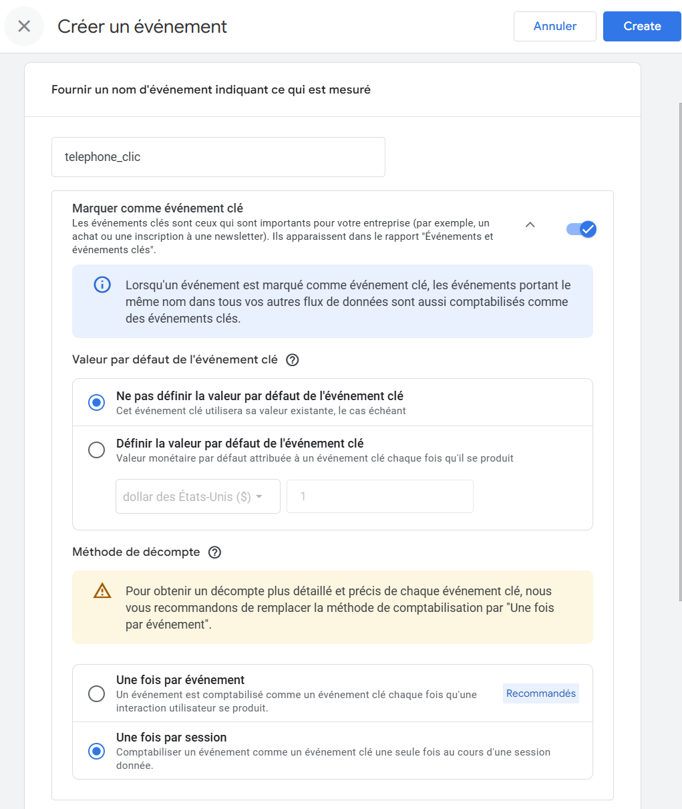682x809 pixels.
Task: Select Ne pas définir la valeur par défaut
Action: pyautogui.click(x=97, y=403)
